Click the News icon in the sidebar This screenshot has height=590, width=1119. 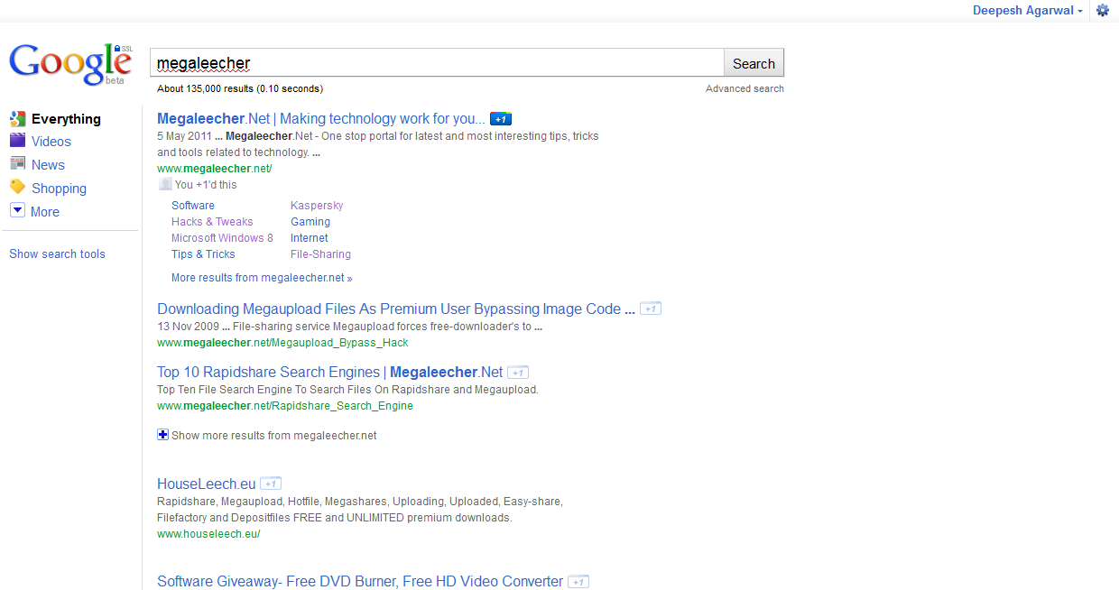click(17, 164)
